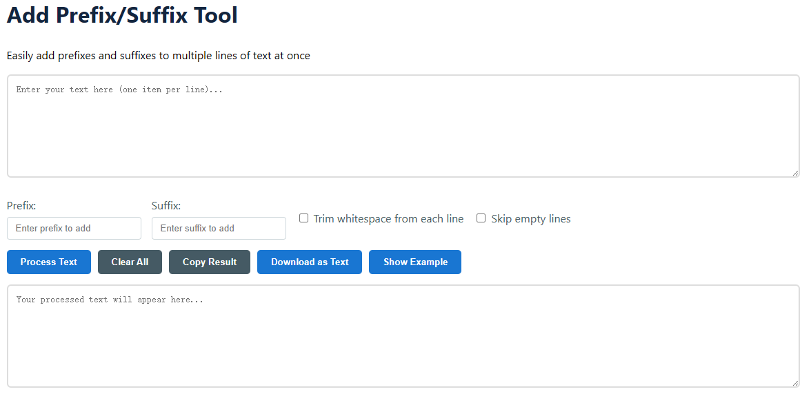The width and height of the screenshot is (811, 396).
Task: Enable Trim whitespace from each line checkbox
Action: [x=303, y=218]
